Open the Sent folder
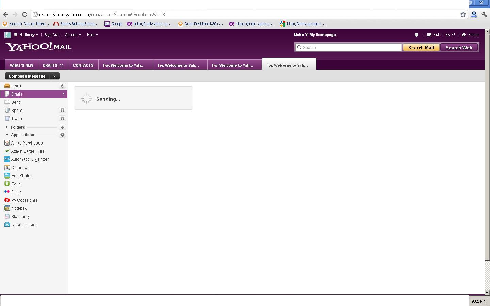490x306 pixels. click(x=16, y=102)
